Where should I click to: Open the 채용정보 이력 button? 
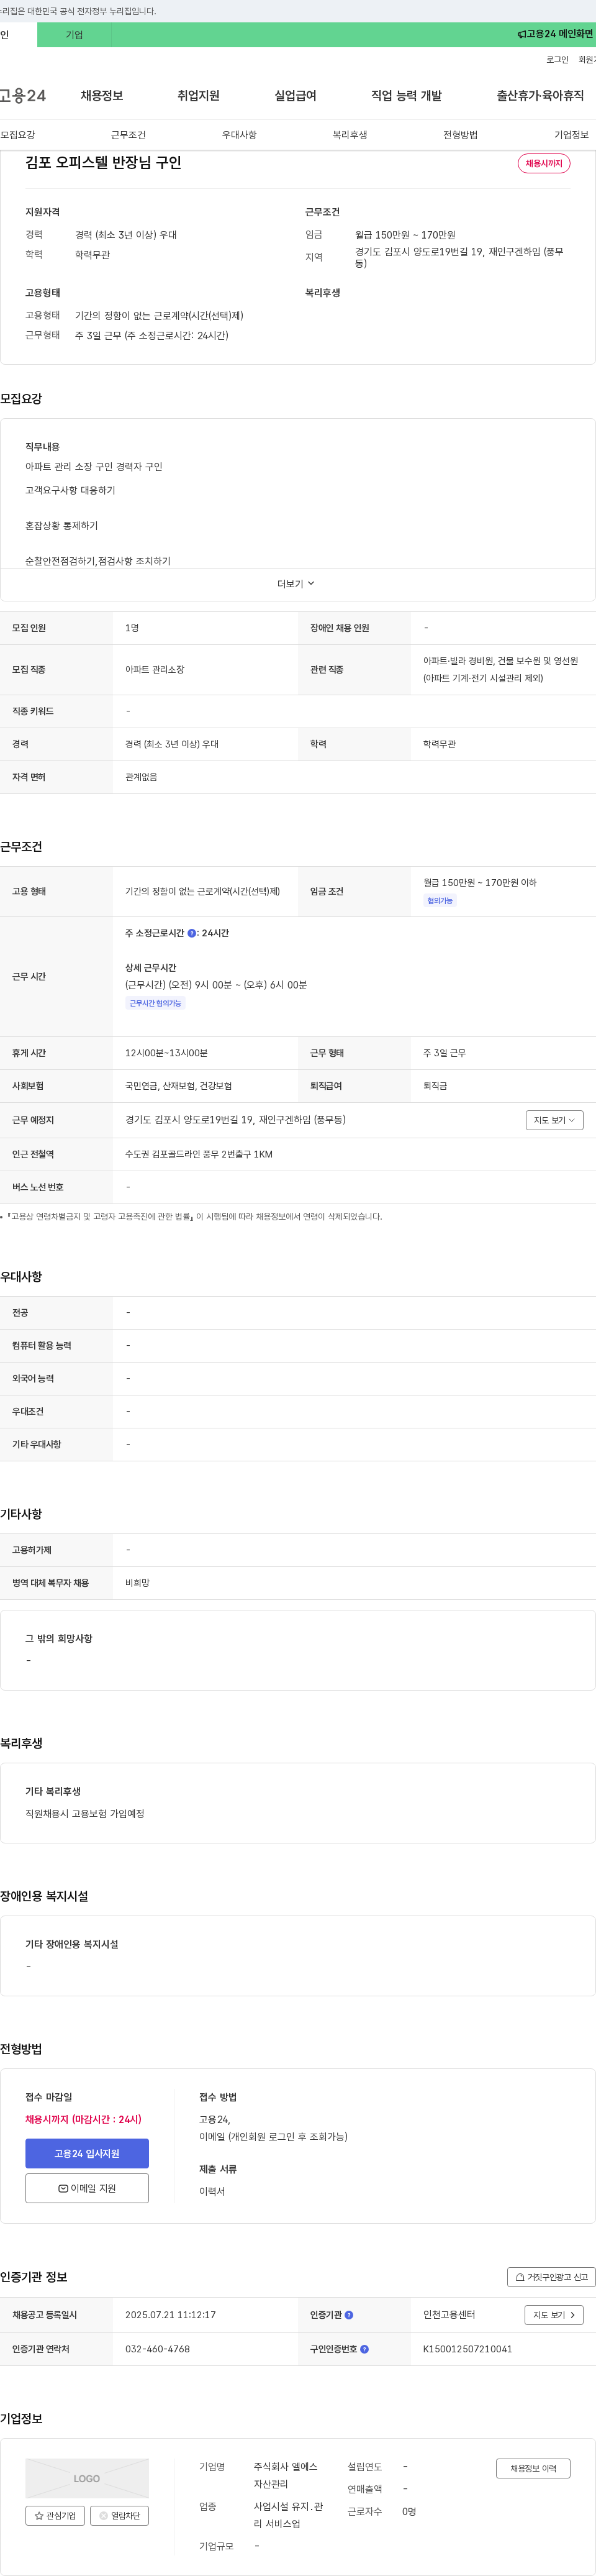(533, 2468)
